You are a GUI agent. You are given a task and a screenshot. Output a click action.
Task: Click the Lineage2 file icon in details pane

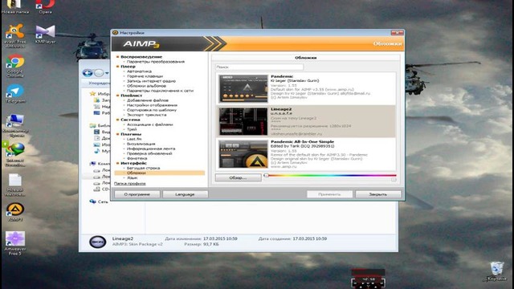[98, 242]
